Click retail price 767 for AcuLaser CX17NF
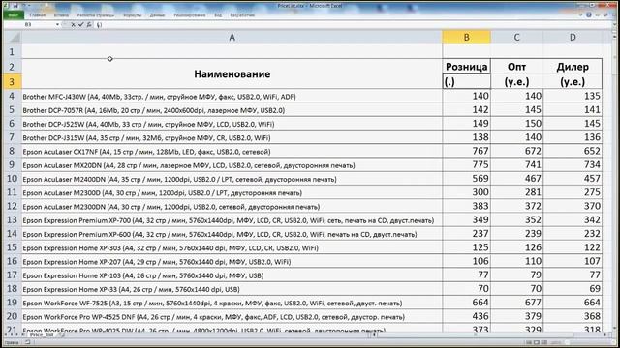 (x=467, y=151)
